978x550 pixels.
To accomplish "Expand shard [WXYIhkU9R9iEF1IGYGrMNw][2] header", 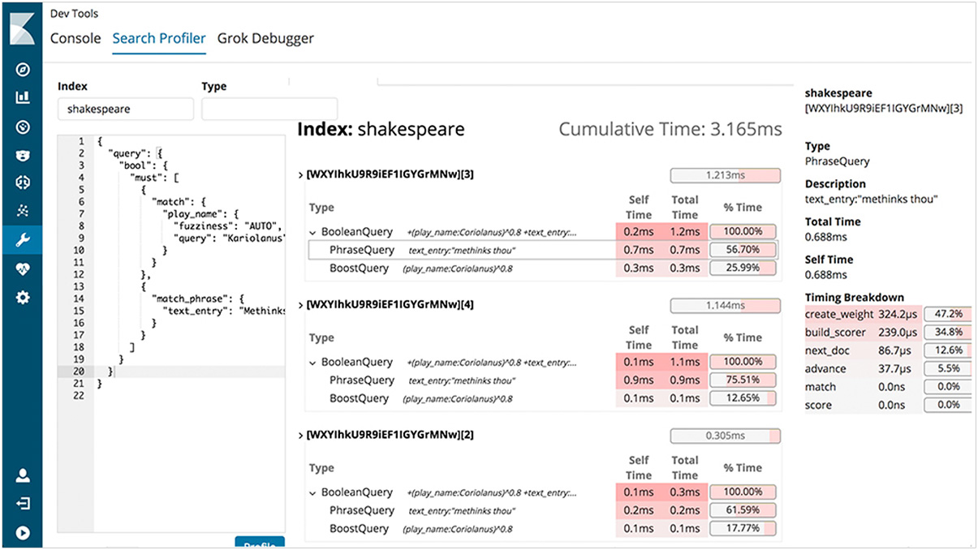I will [x=385, y=435].
